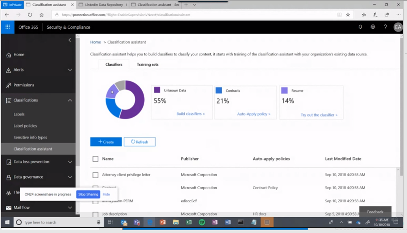The width and height of the screenshot is (407, 233).
Task: Click the Home breadcrumb link
Action: [96, 42]
